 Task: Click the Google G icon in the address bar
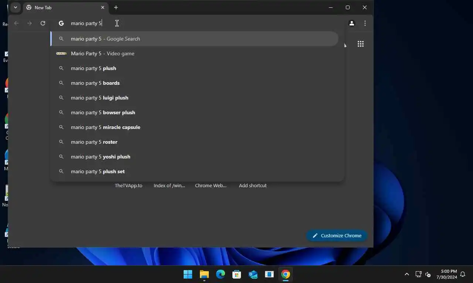point(61,23)
